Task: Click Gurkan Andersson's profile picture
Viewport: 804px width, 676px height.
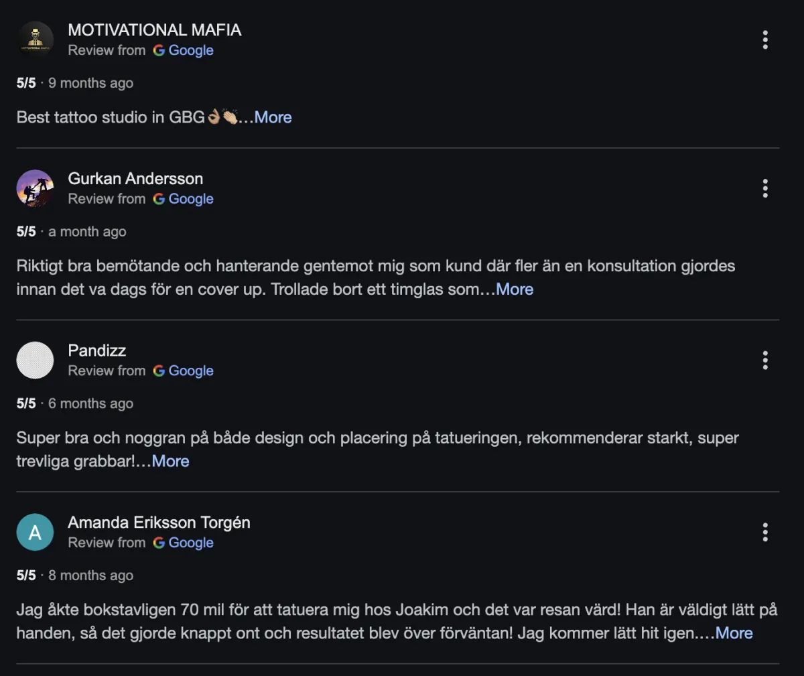Action: 35,188
